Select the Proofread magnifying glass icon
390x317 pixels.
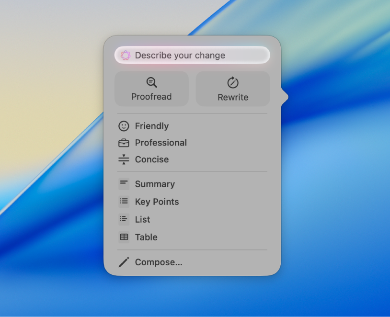pyautogui.click(x=151, y=81)
